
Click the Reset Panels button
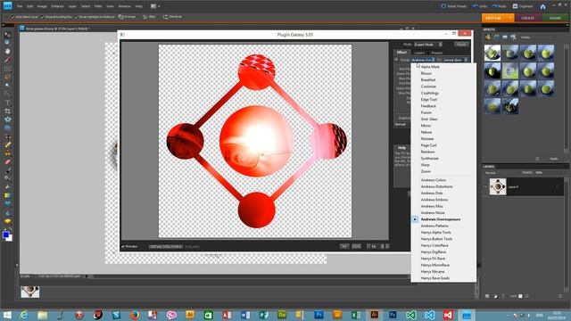[454, 6]
